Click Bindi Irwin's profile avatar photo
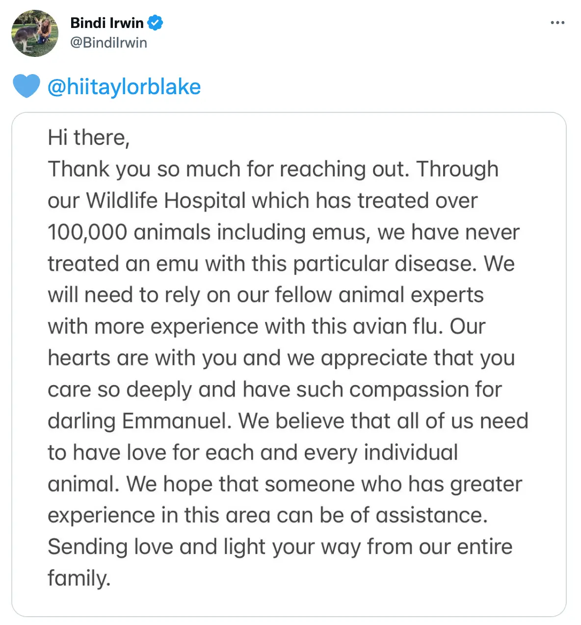Screen dimensions: 581x625 pyautogui.click(x=35, y=33)
